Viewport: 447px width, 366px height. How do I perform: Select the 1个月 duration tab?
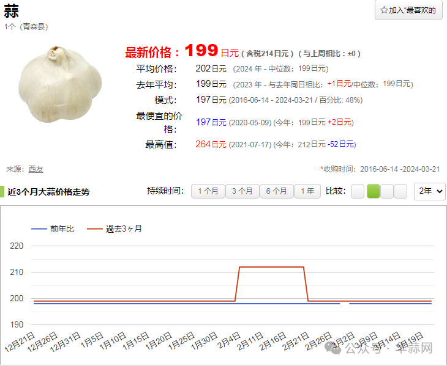point(207,191)
